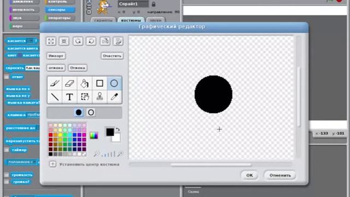Open the 'положение x' block dropdown
The image size is (350, 197).
coord(22,162)
